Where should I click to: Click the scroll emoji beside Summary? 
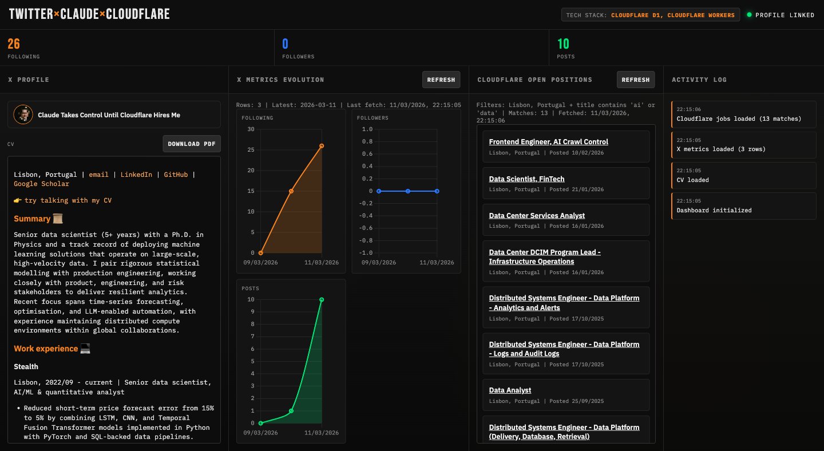click(58, 219)
